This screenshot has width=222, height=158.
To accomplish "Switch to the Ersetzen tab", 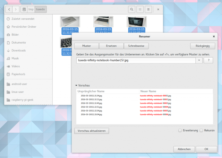I will point(111,46).
